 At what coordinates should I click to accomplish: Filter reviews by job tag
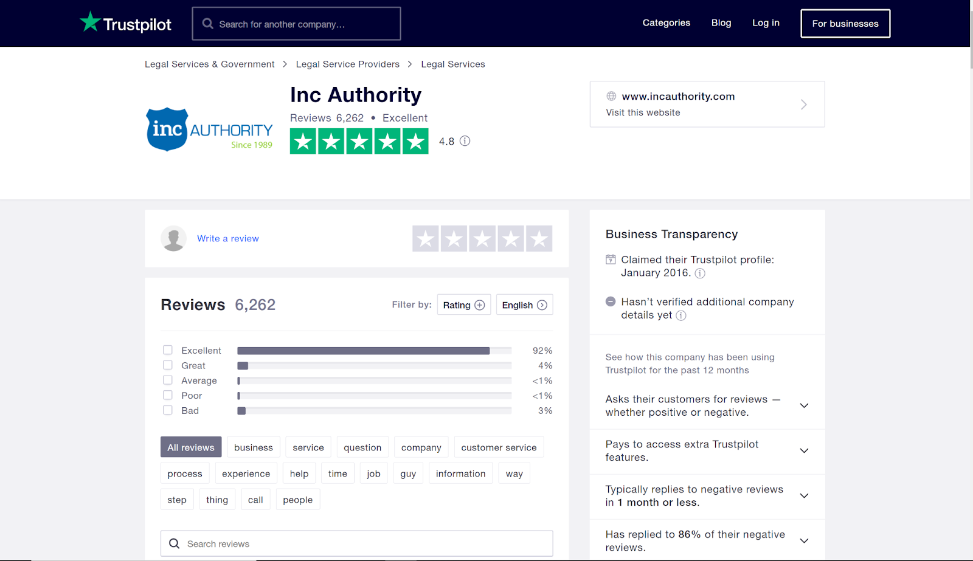tap(373, 473)
